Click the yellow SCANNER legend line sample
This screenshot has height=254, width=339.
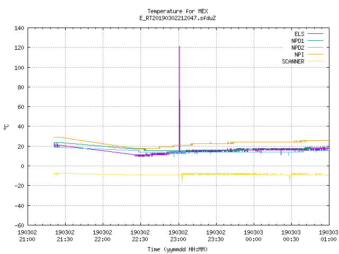pos(316,61)
